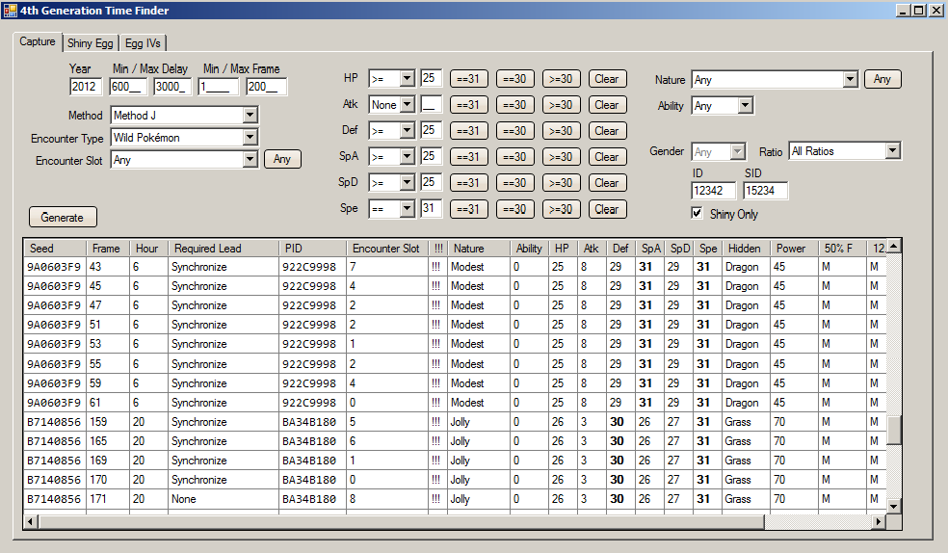Sort by the Frame column header
Screen dimensions: 948x553
point(110,249)
